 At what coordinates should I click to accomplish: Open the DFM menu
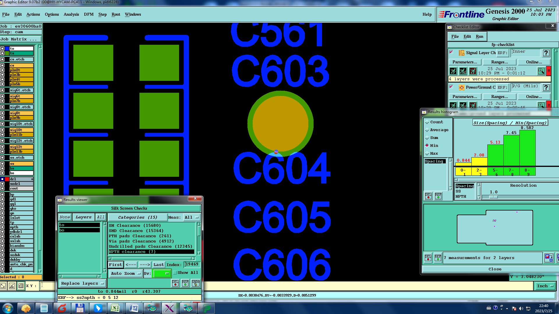[x=89, y=14]
